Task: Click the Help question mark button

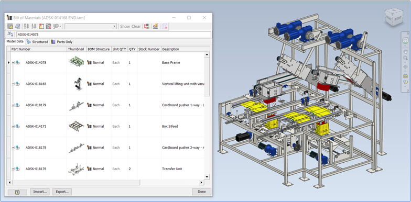Action: 17,192
